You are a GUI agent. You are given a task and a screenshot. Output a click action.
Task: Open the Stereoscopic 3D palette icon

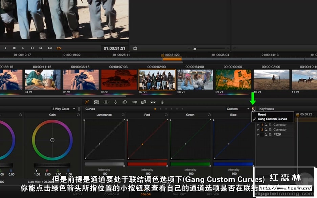coord(153,102)
